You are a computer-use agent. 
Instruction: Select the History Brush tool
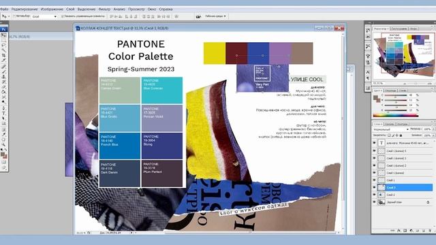pyautogui.click(x=3, y=82)
